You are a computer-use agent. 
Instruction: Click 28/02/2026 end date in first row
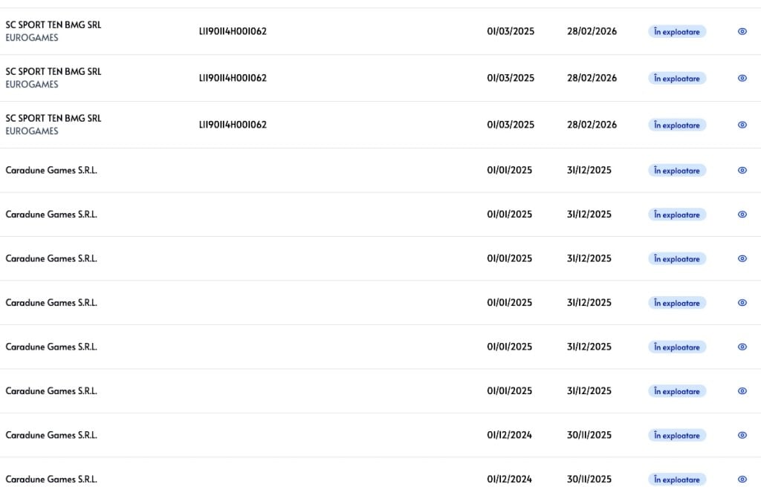click(x=592, y=32)
